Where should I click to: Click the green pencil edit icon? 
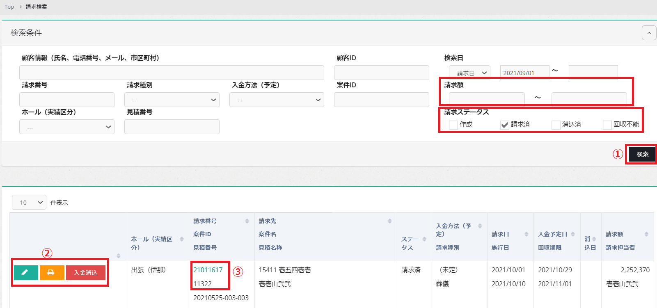click(25, 273)
